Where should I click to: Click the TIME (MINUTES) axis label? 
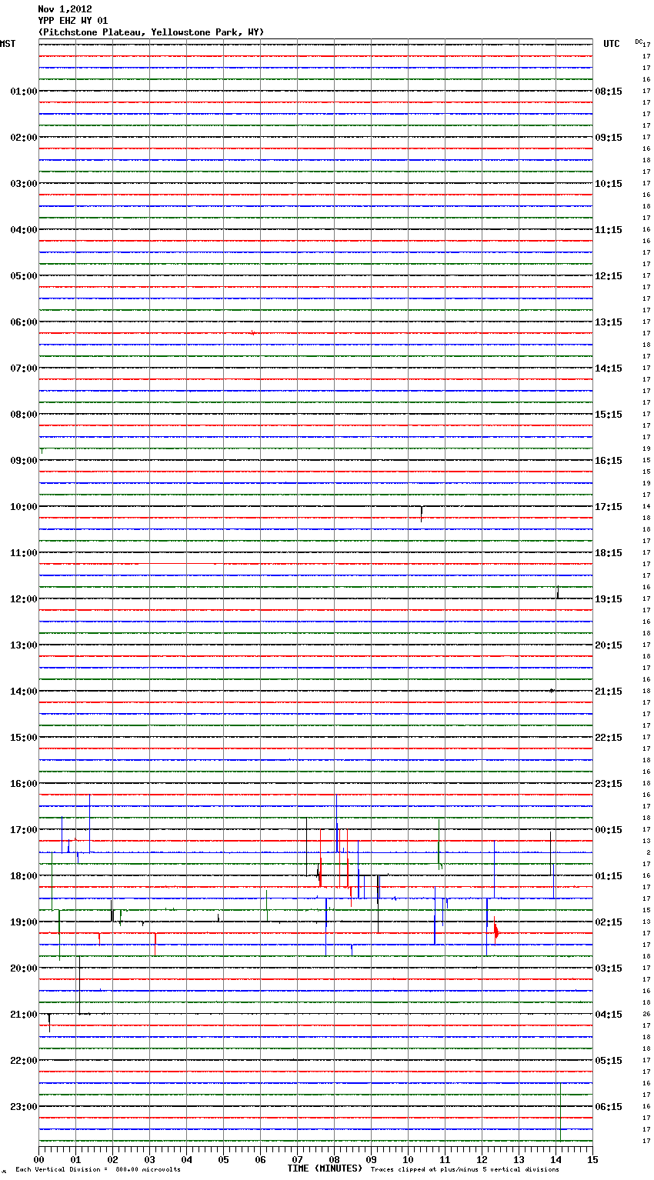[325, 1168]
